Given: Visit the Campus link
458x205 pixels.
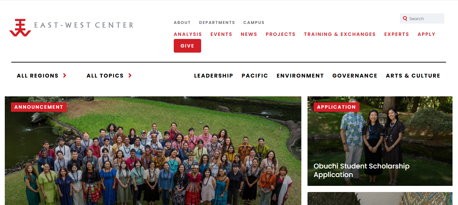Looking at the screenshot, I should (x=254, y=23).
